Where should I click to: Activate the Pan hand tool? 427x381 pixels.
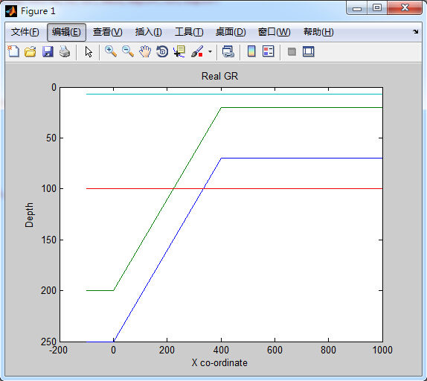(145, 51)
